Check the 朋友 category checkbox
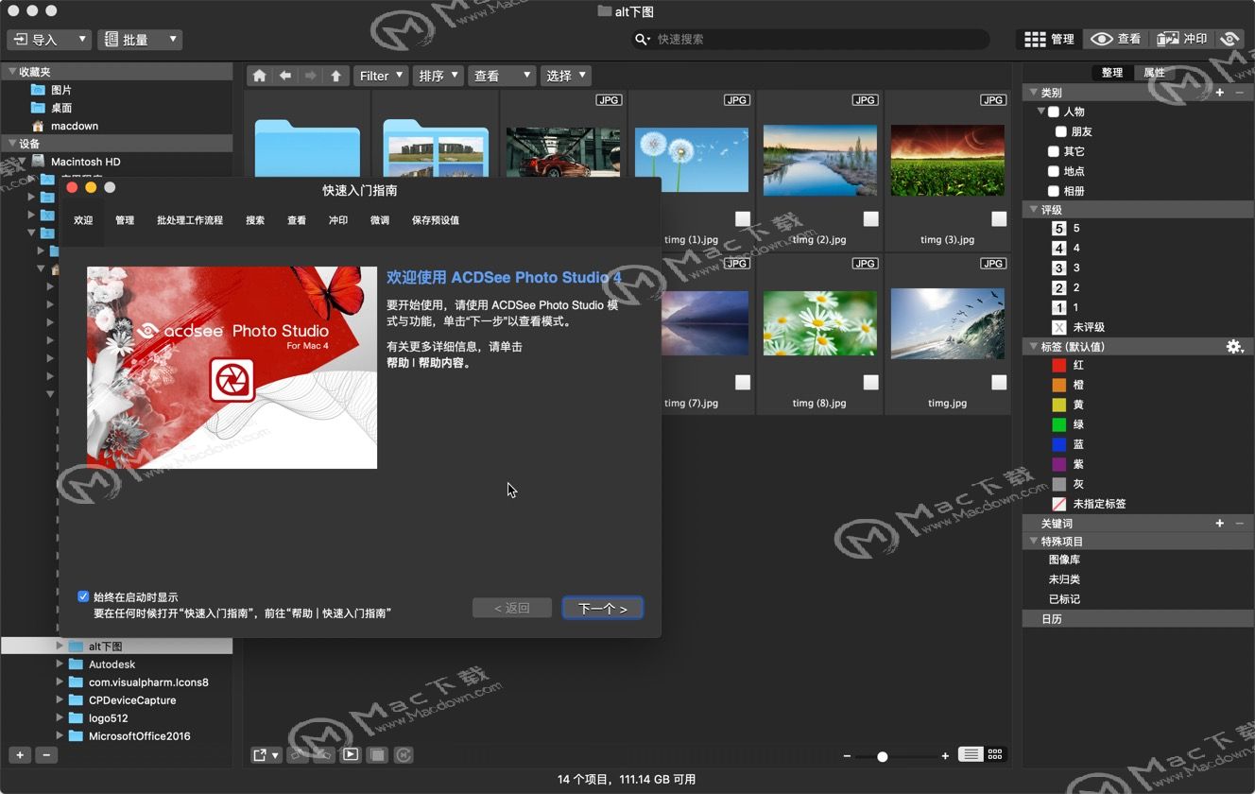 [x=1061, y=131]
